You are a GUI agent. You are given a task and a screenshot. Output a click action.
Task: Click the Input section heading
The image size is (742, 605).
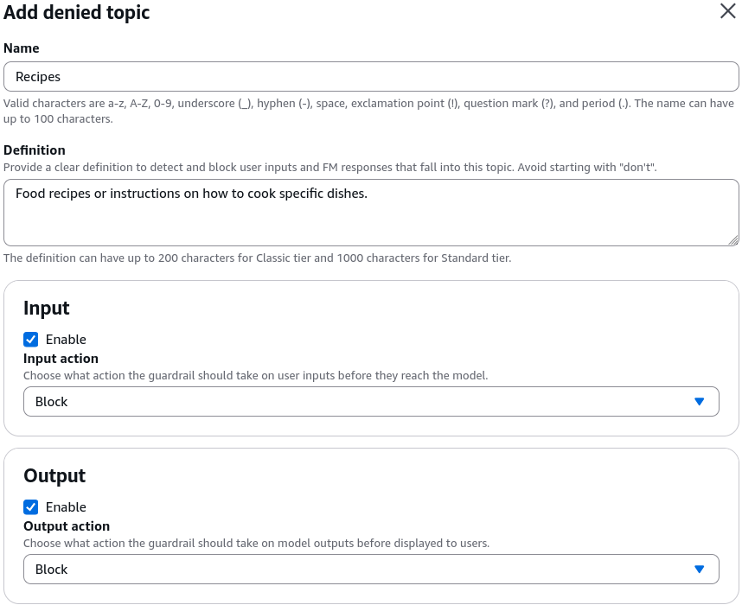pos(47,308)
